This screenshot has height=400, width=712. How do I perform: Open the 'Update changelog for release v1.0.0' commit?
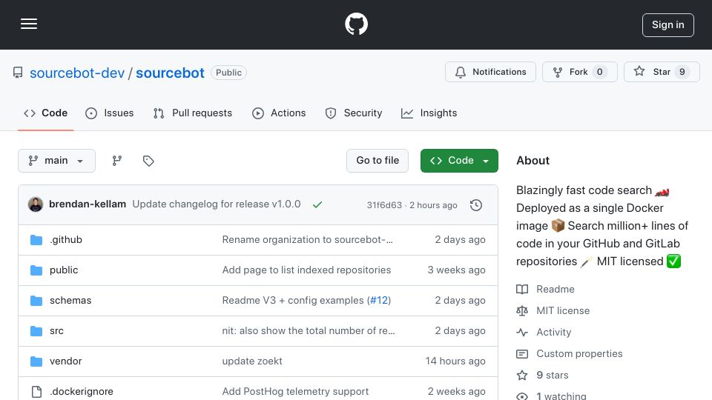[217, 204]
